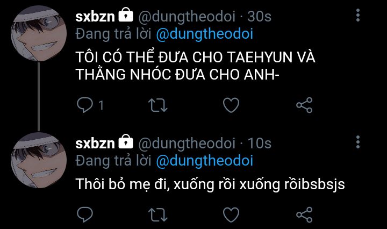Open sxbzn display name on first tweet
This screenshot has height=229, width=387.
tap(95, 17)
